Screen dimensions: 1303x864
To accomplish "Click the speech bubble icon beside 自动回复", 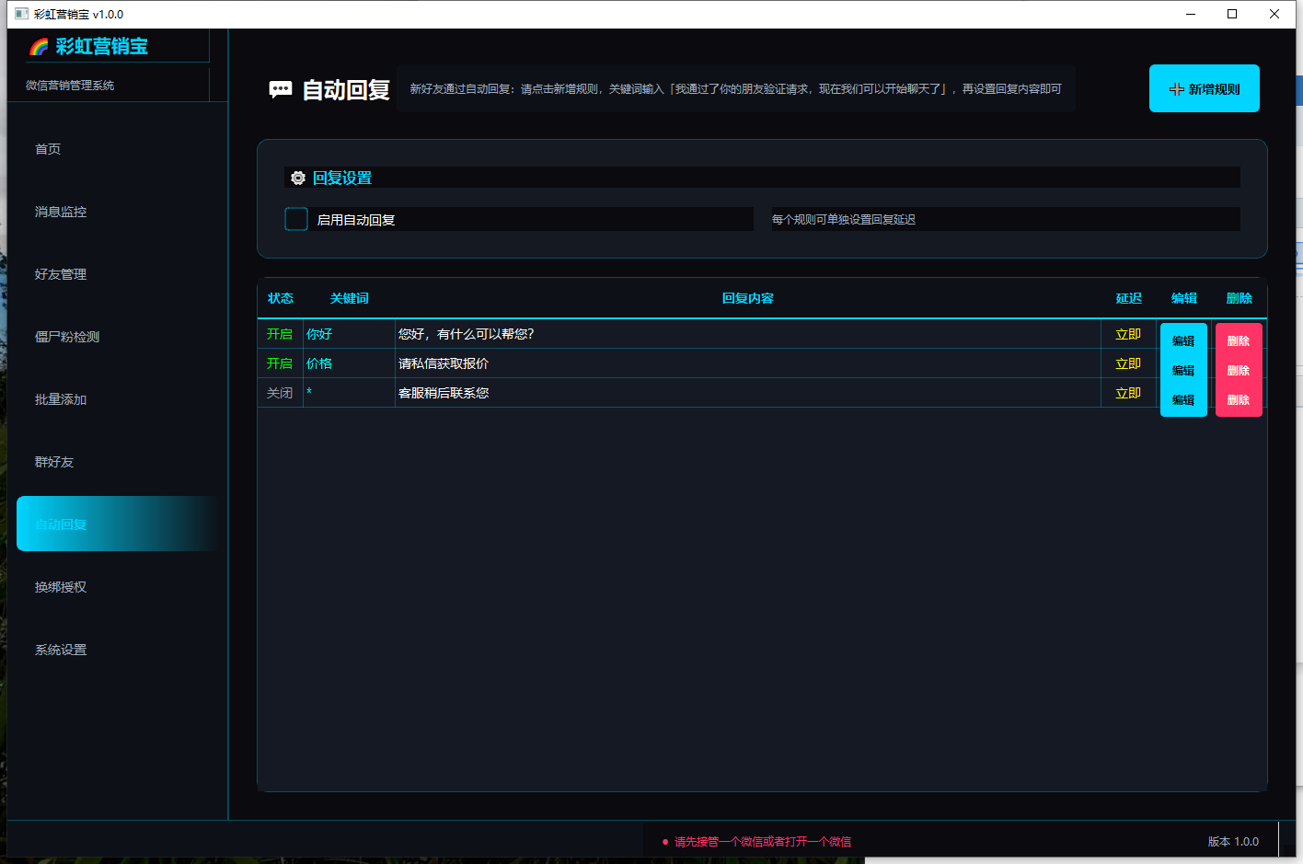I will click(x=281, y=89).
